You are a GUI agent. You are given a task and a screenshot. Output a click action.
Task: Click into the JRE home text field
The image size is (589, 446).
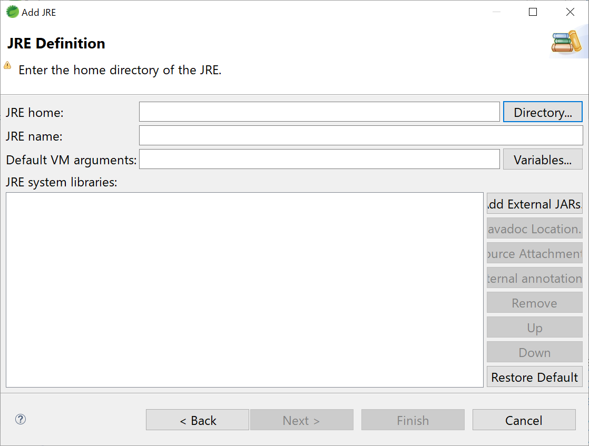tap(319, 112)
